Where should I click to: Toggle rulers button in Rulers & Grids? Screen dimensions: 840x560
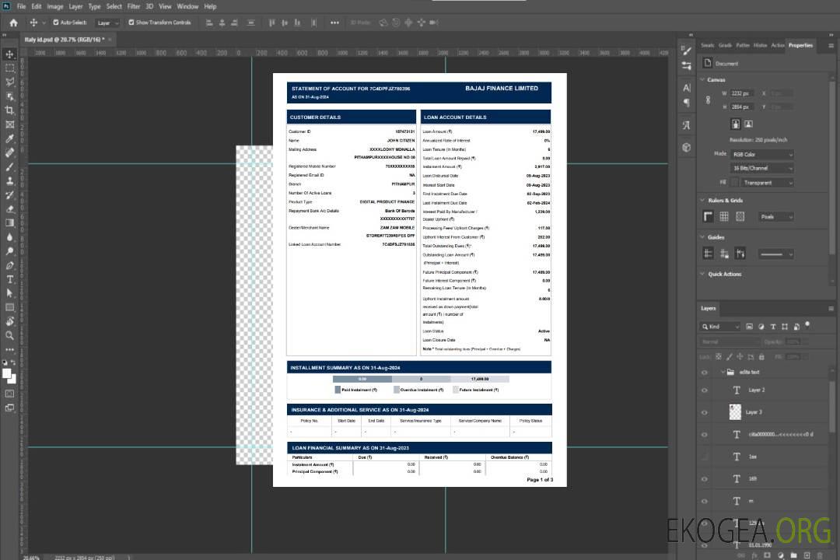pyautogui.click(x=708, y=216)
